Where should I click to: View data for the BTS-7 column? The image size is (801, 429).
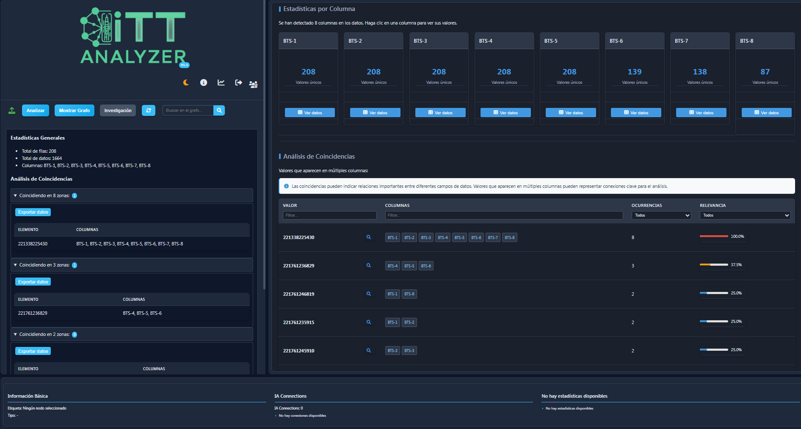pos(701,113)
